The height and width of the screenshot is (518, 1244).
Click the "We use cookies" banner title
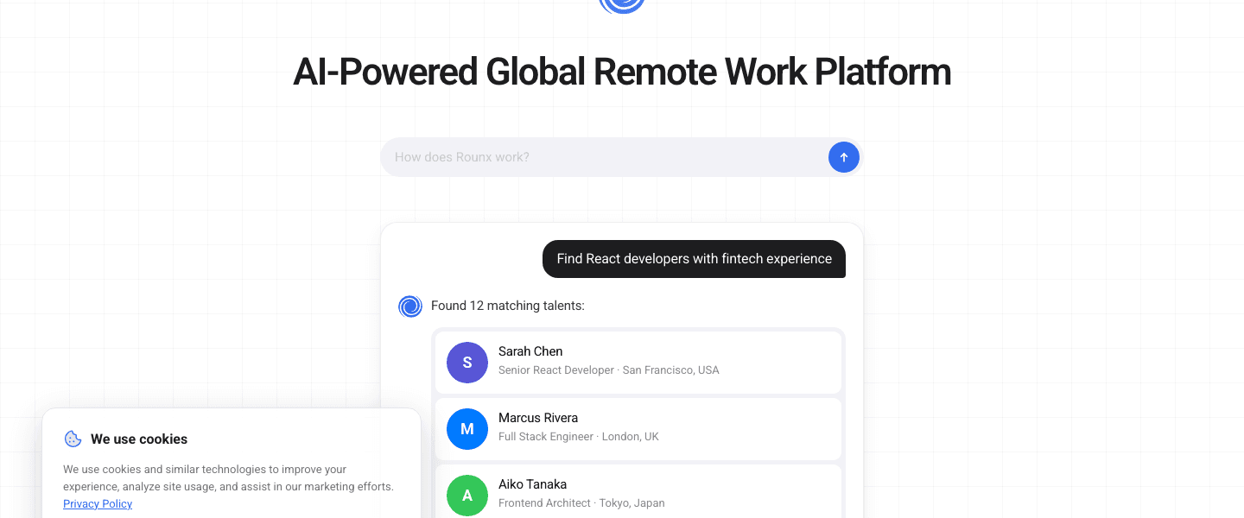pyautogui.click(x=139, y=439)
